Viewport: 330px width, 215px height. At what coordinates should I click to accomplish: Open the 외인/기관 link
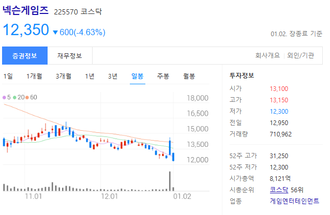point(301,55)
